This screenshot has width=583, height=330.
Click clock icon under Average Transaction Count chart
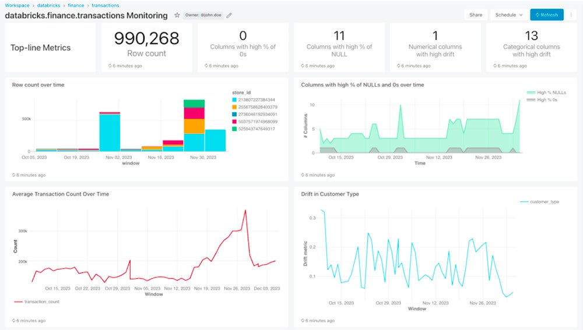(14, 320)
